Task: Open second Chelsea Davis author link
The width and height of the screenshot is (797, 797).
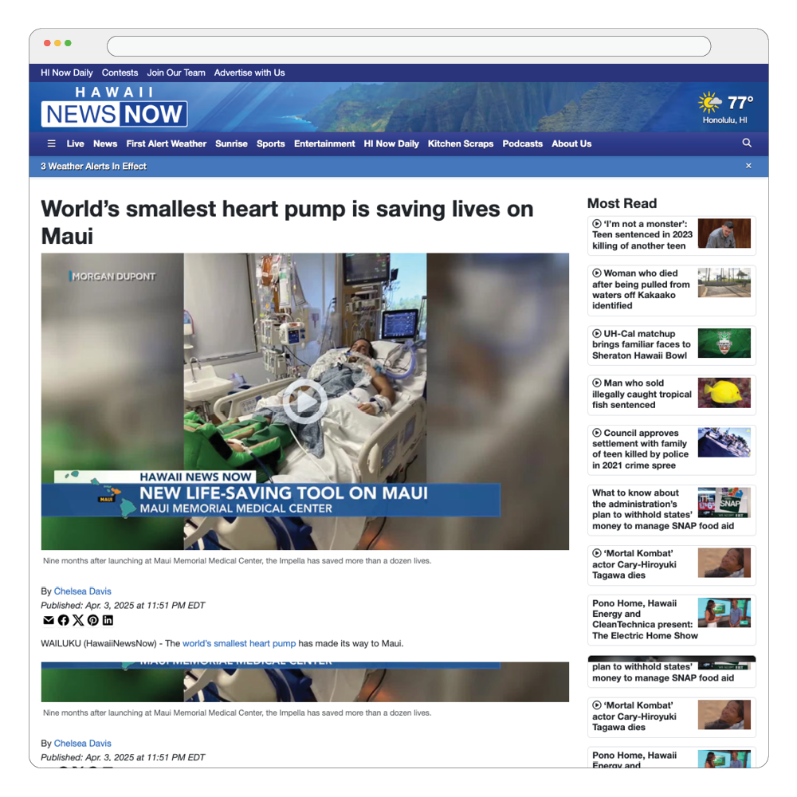Action: click(82, 743)
